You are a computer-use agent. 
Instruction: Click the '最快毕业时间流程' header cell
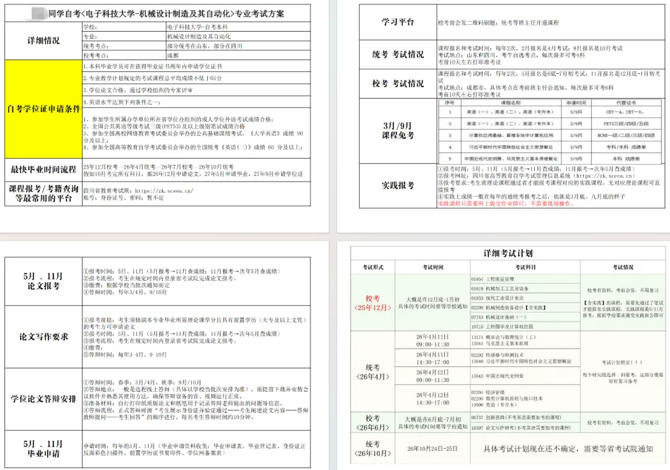pyautogui.click(x=43, y=170)
